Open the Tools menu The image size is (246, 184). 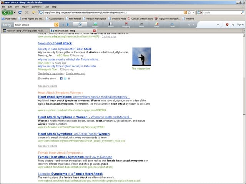coord(47,7)
